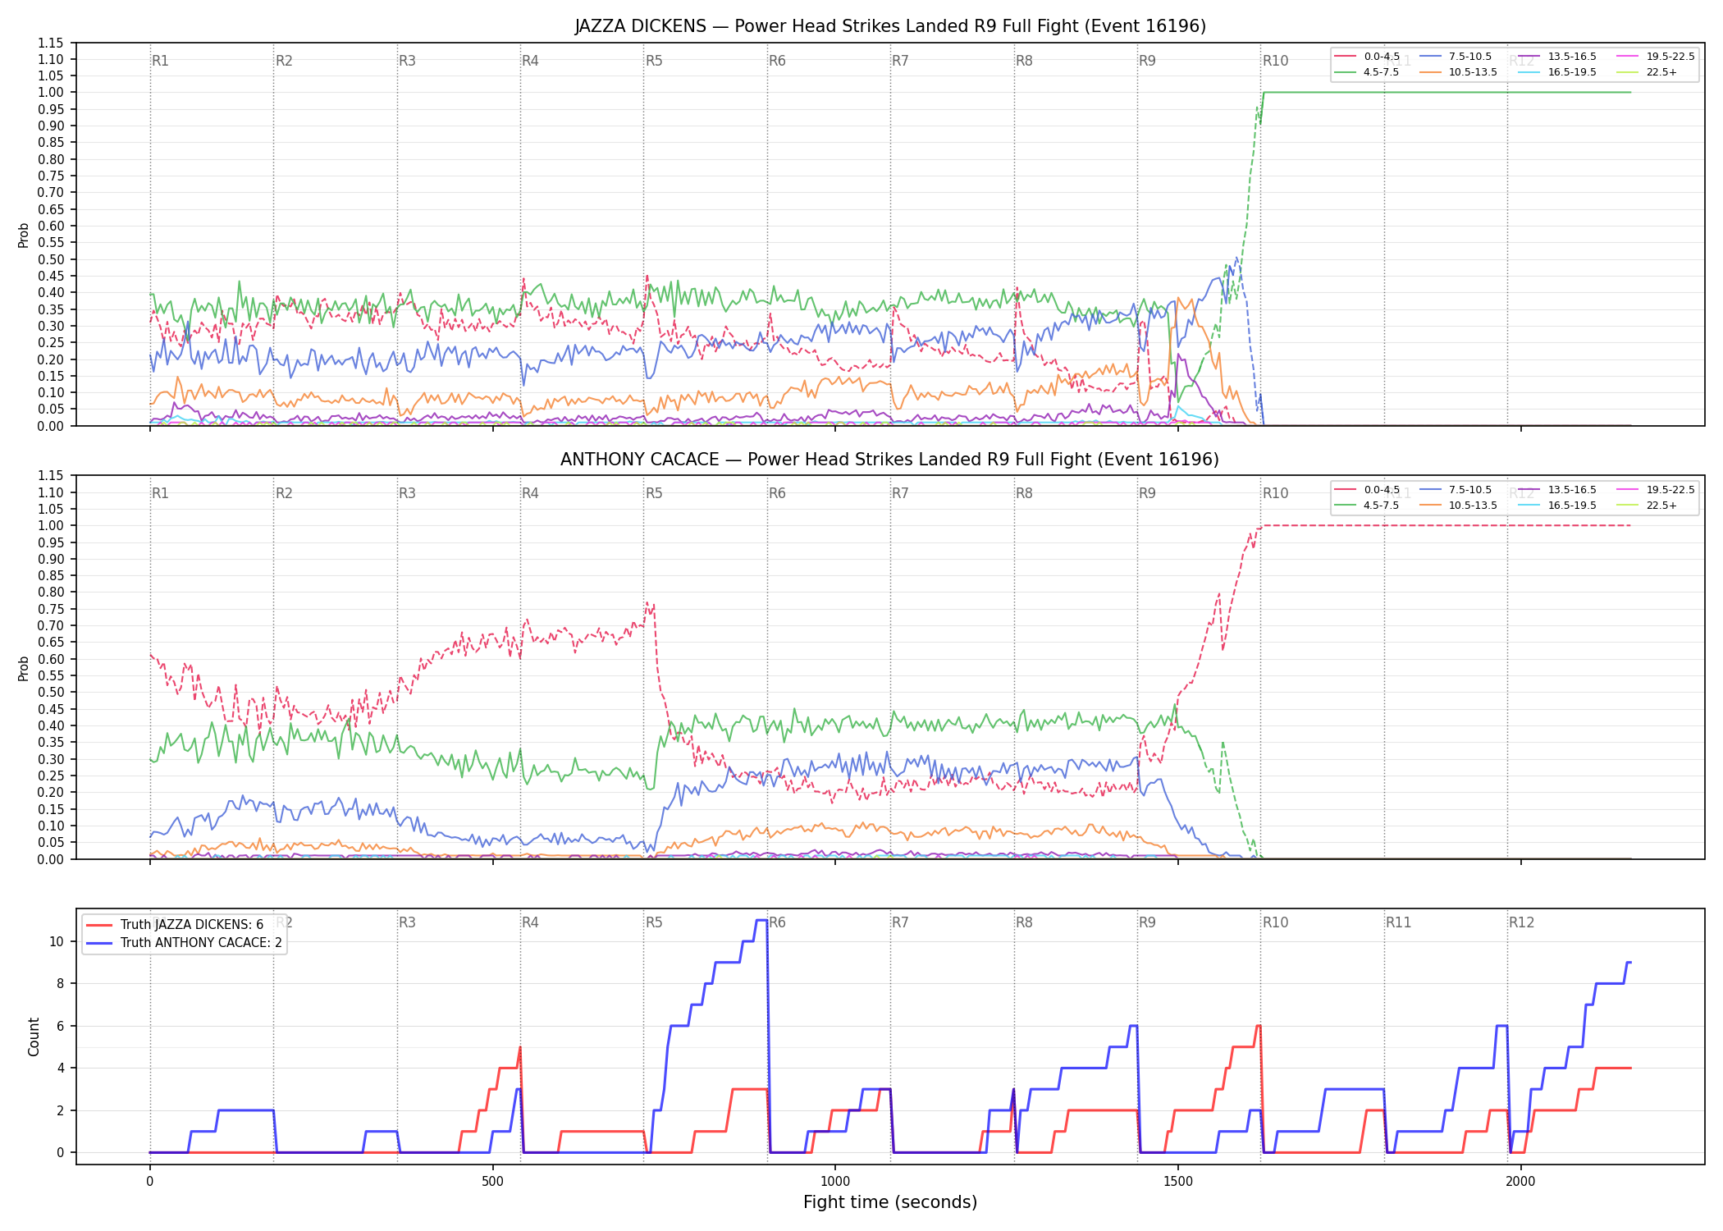The width and height of the screenshot is (1723, 1231).
Task: Click the 'Prob' label of the Cacace chart
Action: [x=24, y=668]
